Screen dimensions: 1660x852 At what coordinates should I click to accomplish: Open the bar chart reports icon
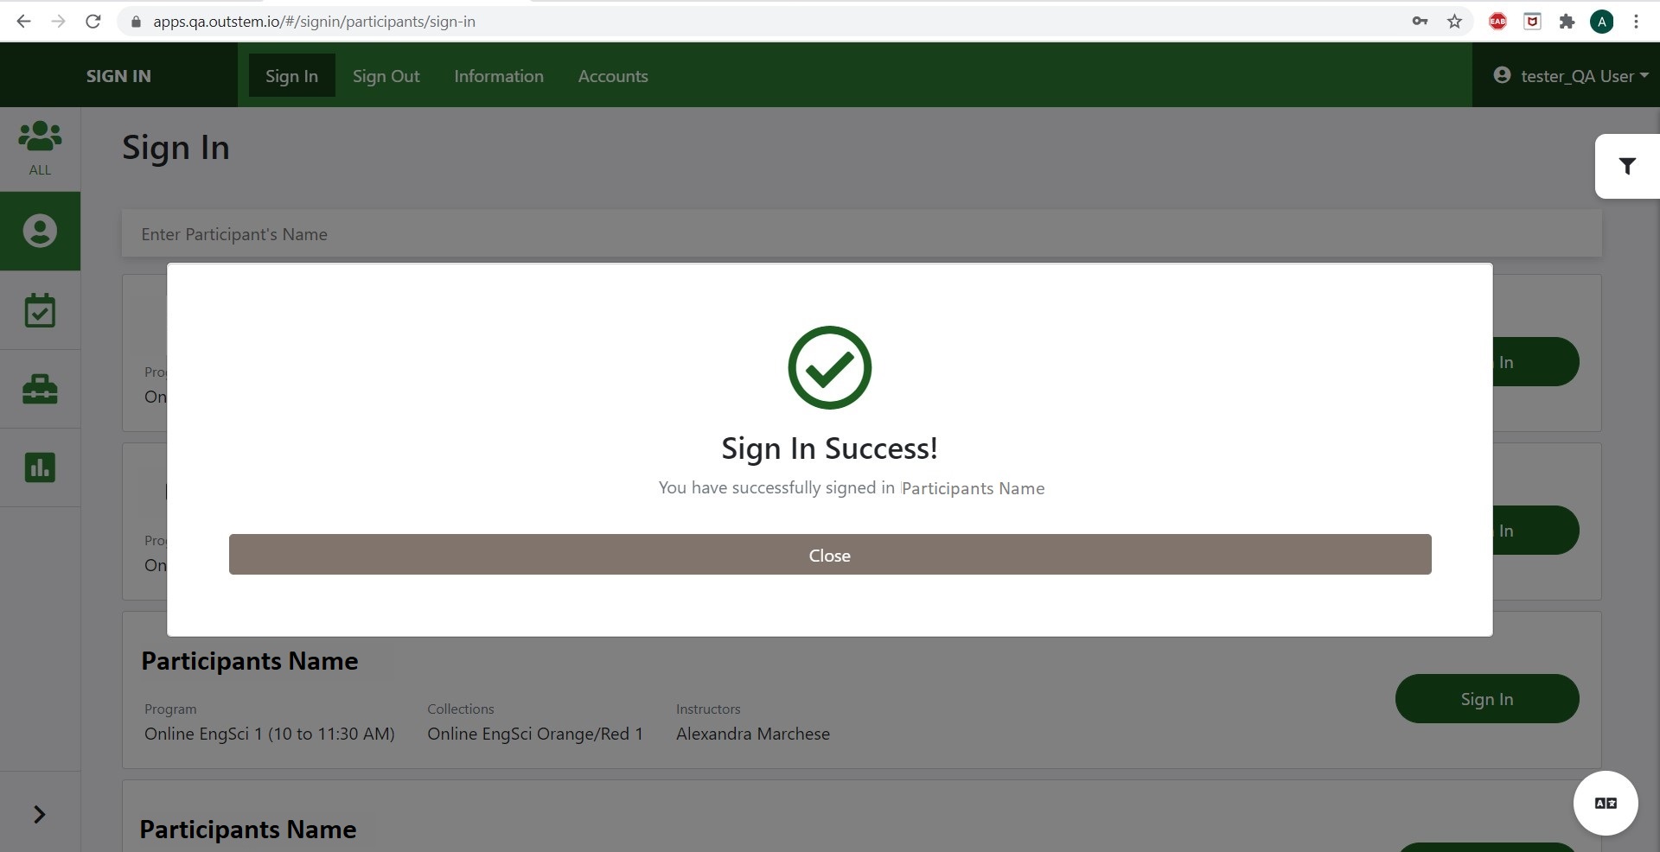click(40, 467)
